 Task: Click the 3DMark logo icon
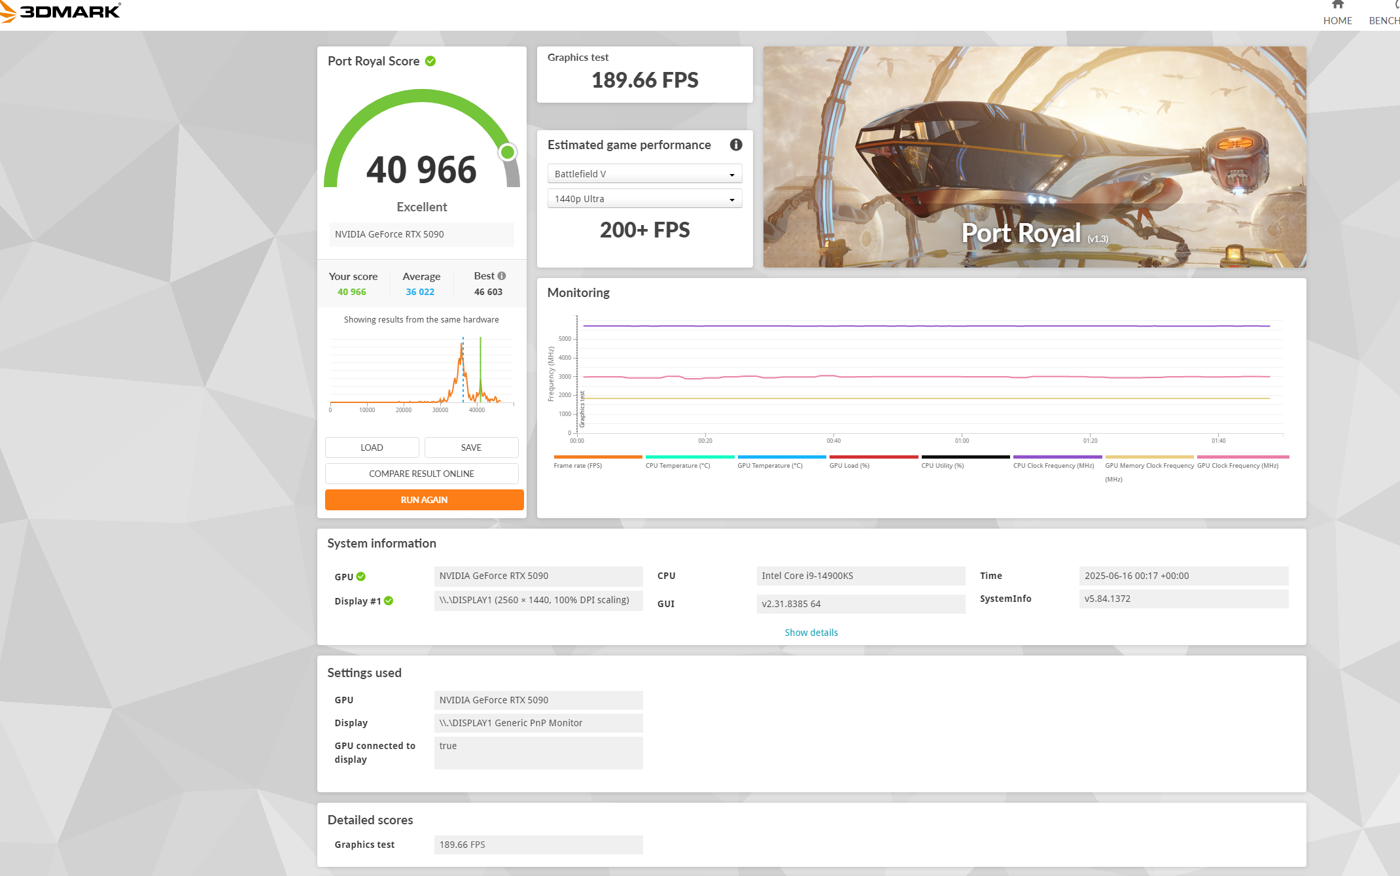point(8,12)
